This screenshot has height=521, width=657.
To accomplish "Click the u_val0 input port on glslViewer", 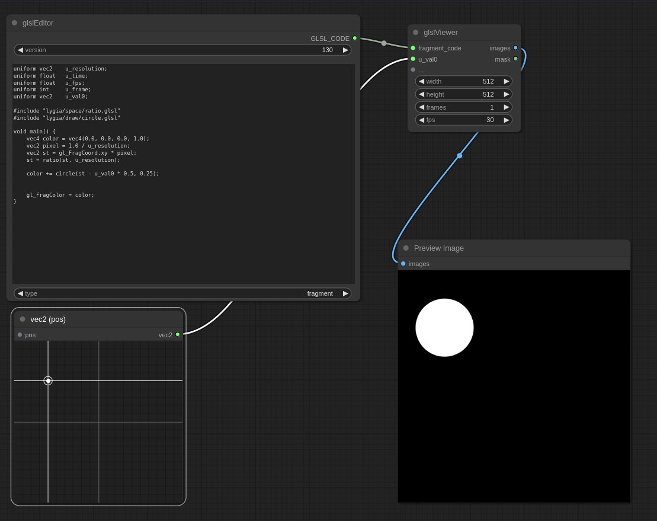I will click(x=412, y=59).
